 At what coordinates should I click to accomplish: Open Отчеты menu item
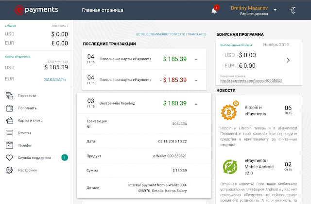pyautogui.click(x=24, y=133)
